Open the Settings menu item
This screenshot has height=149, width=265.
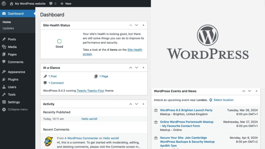(x=14, y=102)
